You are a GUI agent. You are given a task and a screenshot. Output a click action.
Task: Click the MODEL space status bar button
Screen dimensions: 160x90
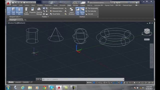point(89,82)
